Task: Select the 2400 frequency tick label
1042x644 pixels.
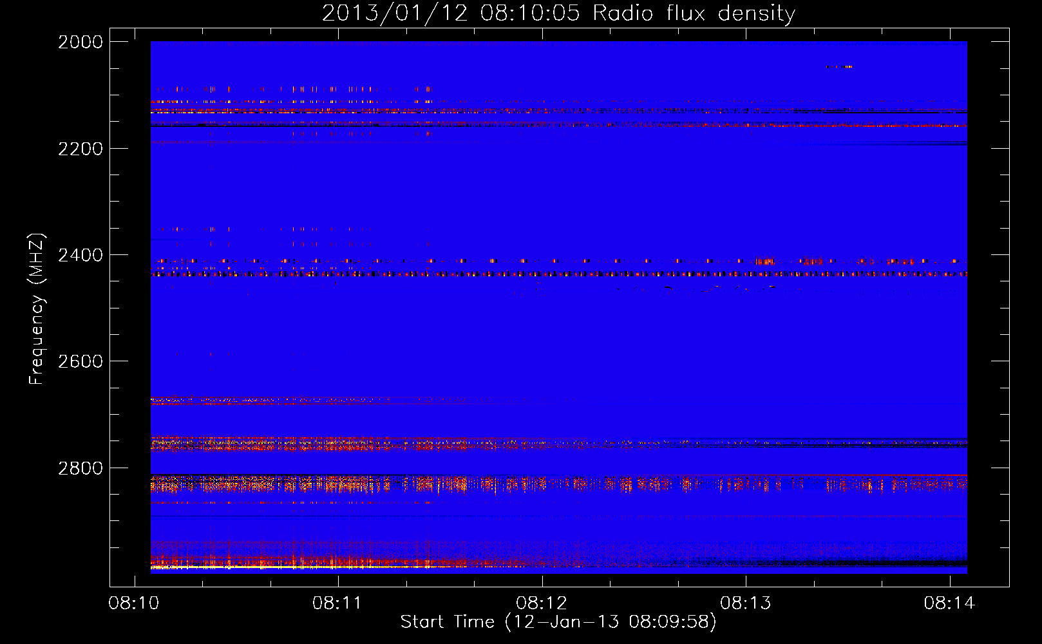Action: pos(81,256)
